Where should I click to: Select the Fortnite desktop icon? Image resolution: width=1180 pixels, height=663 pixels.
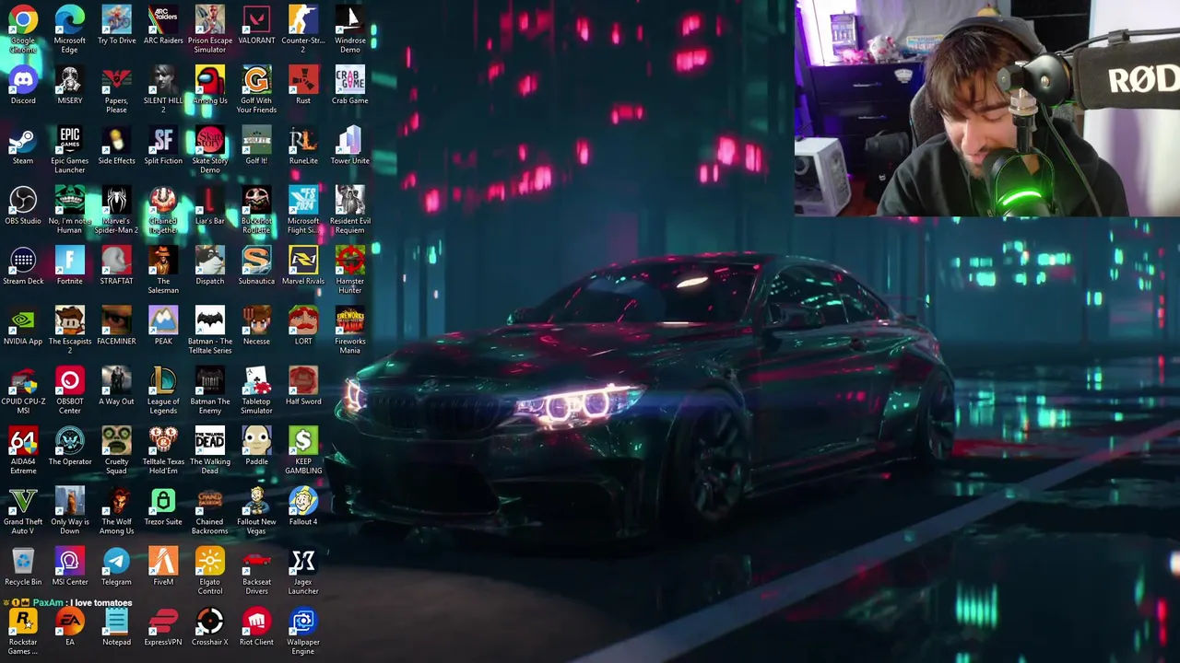click(x=70, y=261)
